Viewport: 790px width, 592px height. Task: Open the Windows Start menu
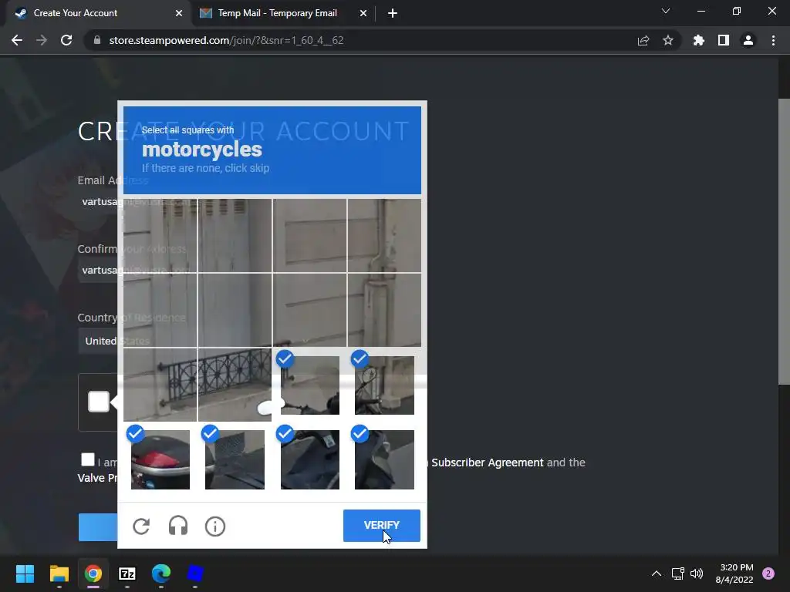coord(25,573)
